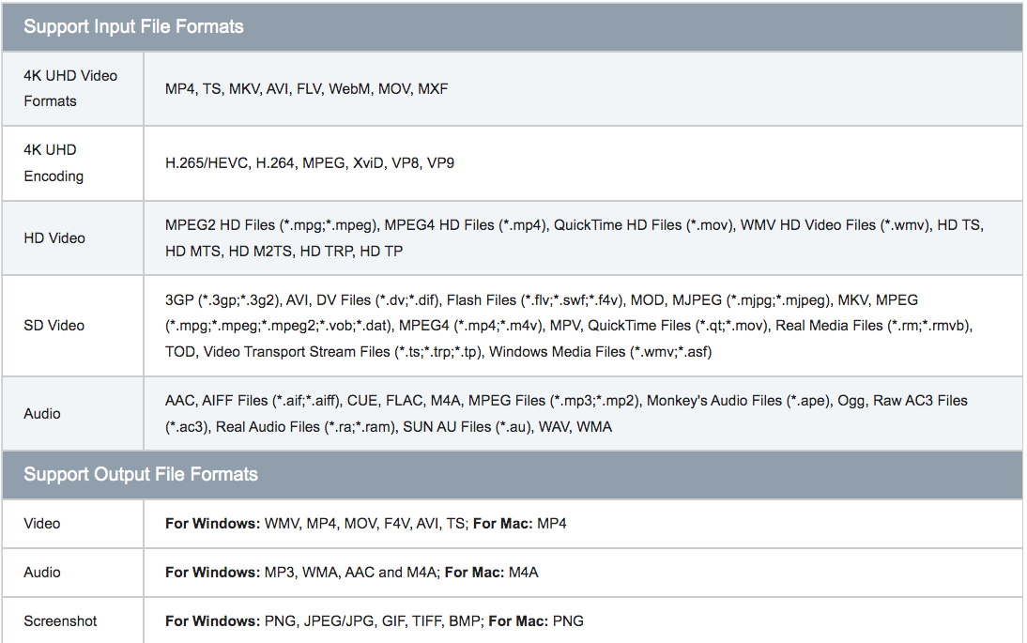Select the Audio label in input formats

42,414
